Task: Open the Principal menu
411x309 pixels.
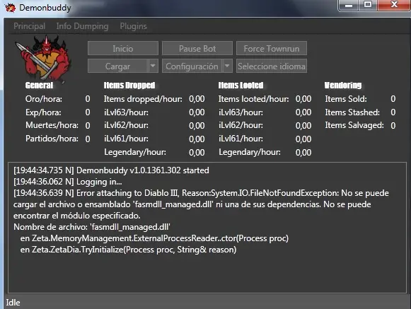Action: tap(30, 26)
